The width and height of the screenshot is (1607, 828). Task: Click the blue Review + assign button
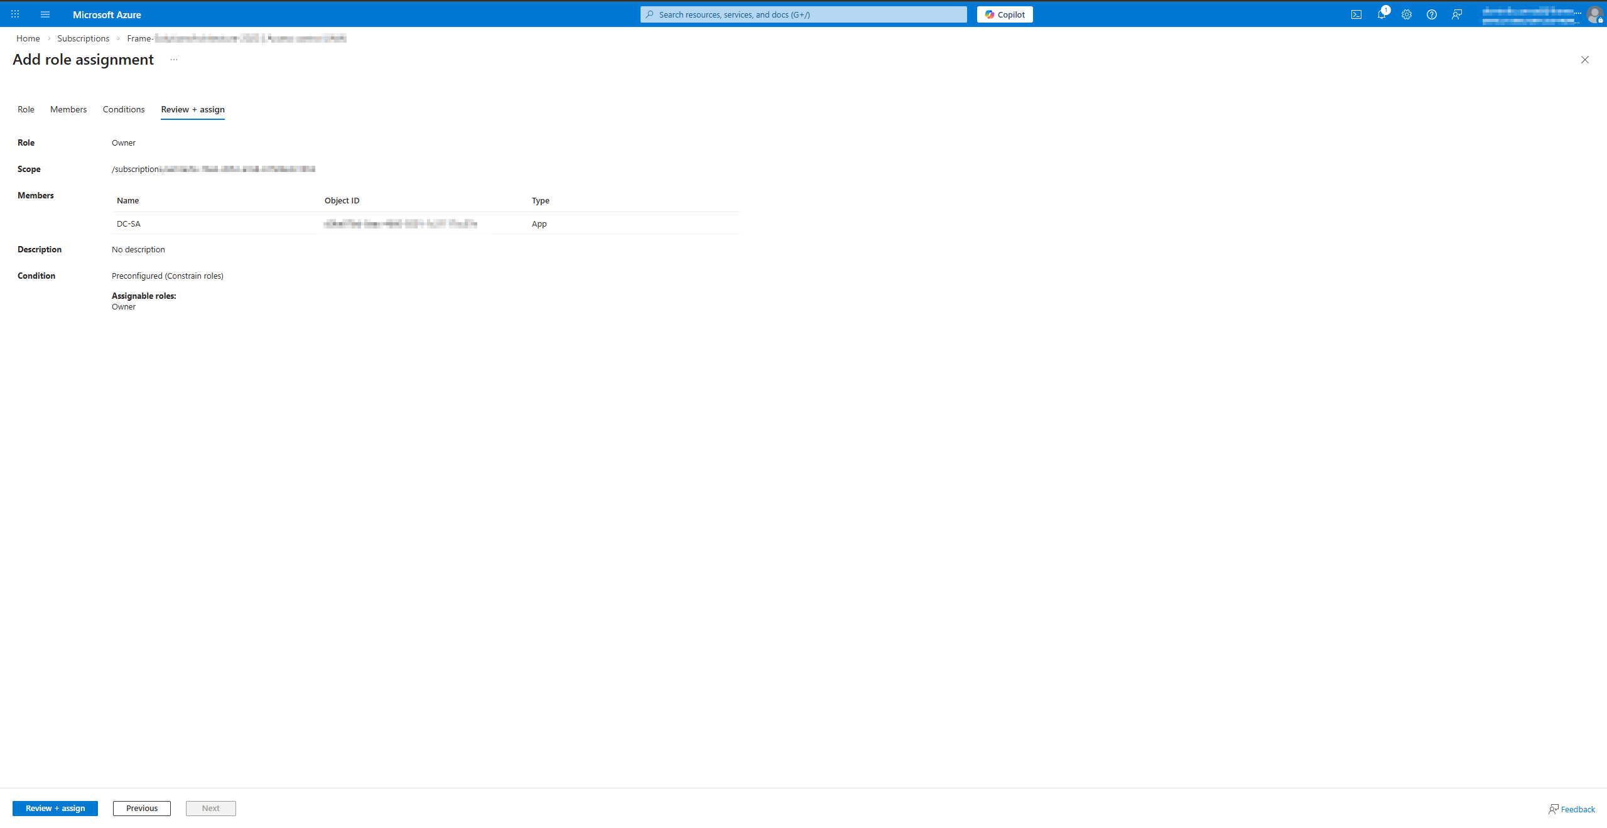[x=55, y=808]
